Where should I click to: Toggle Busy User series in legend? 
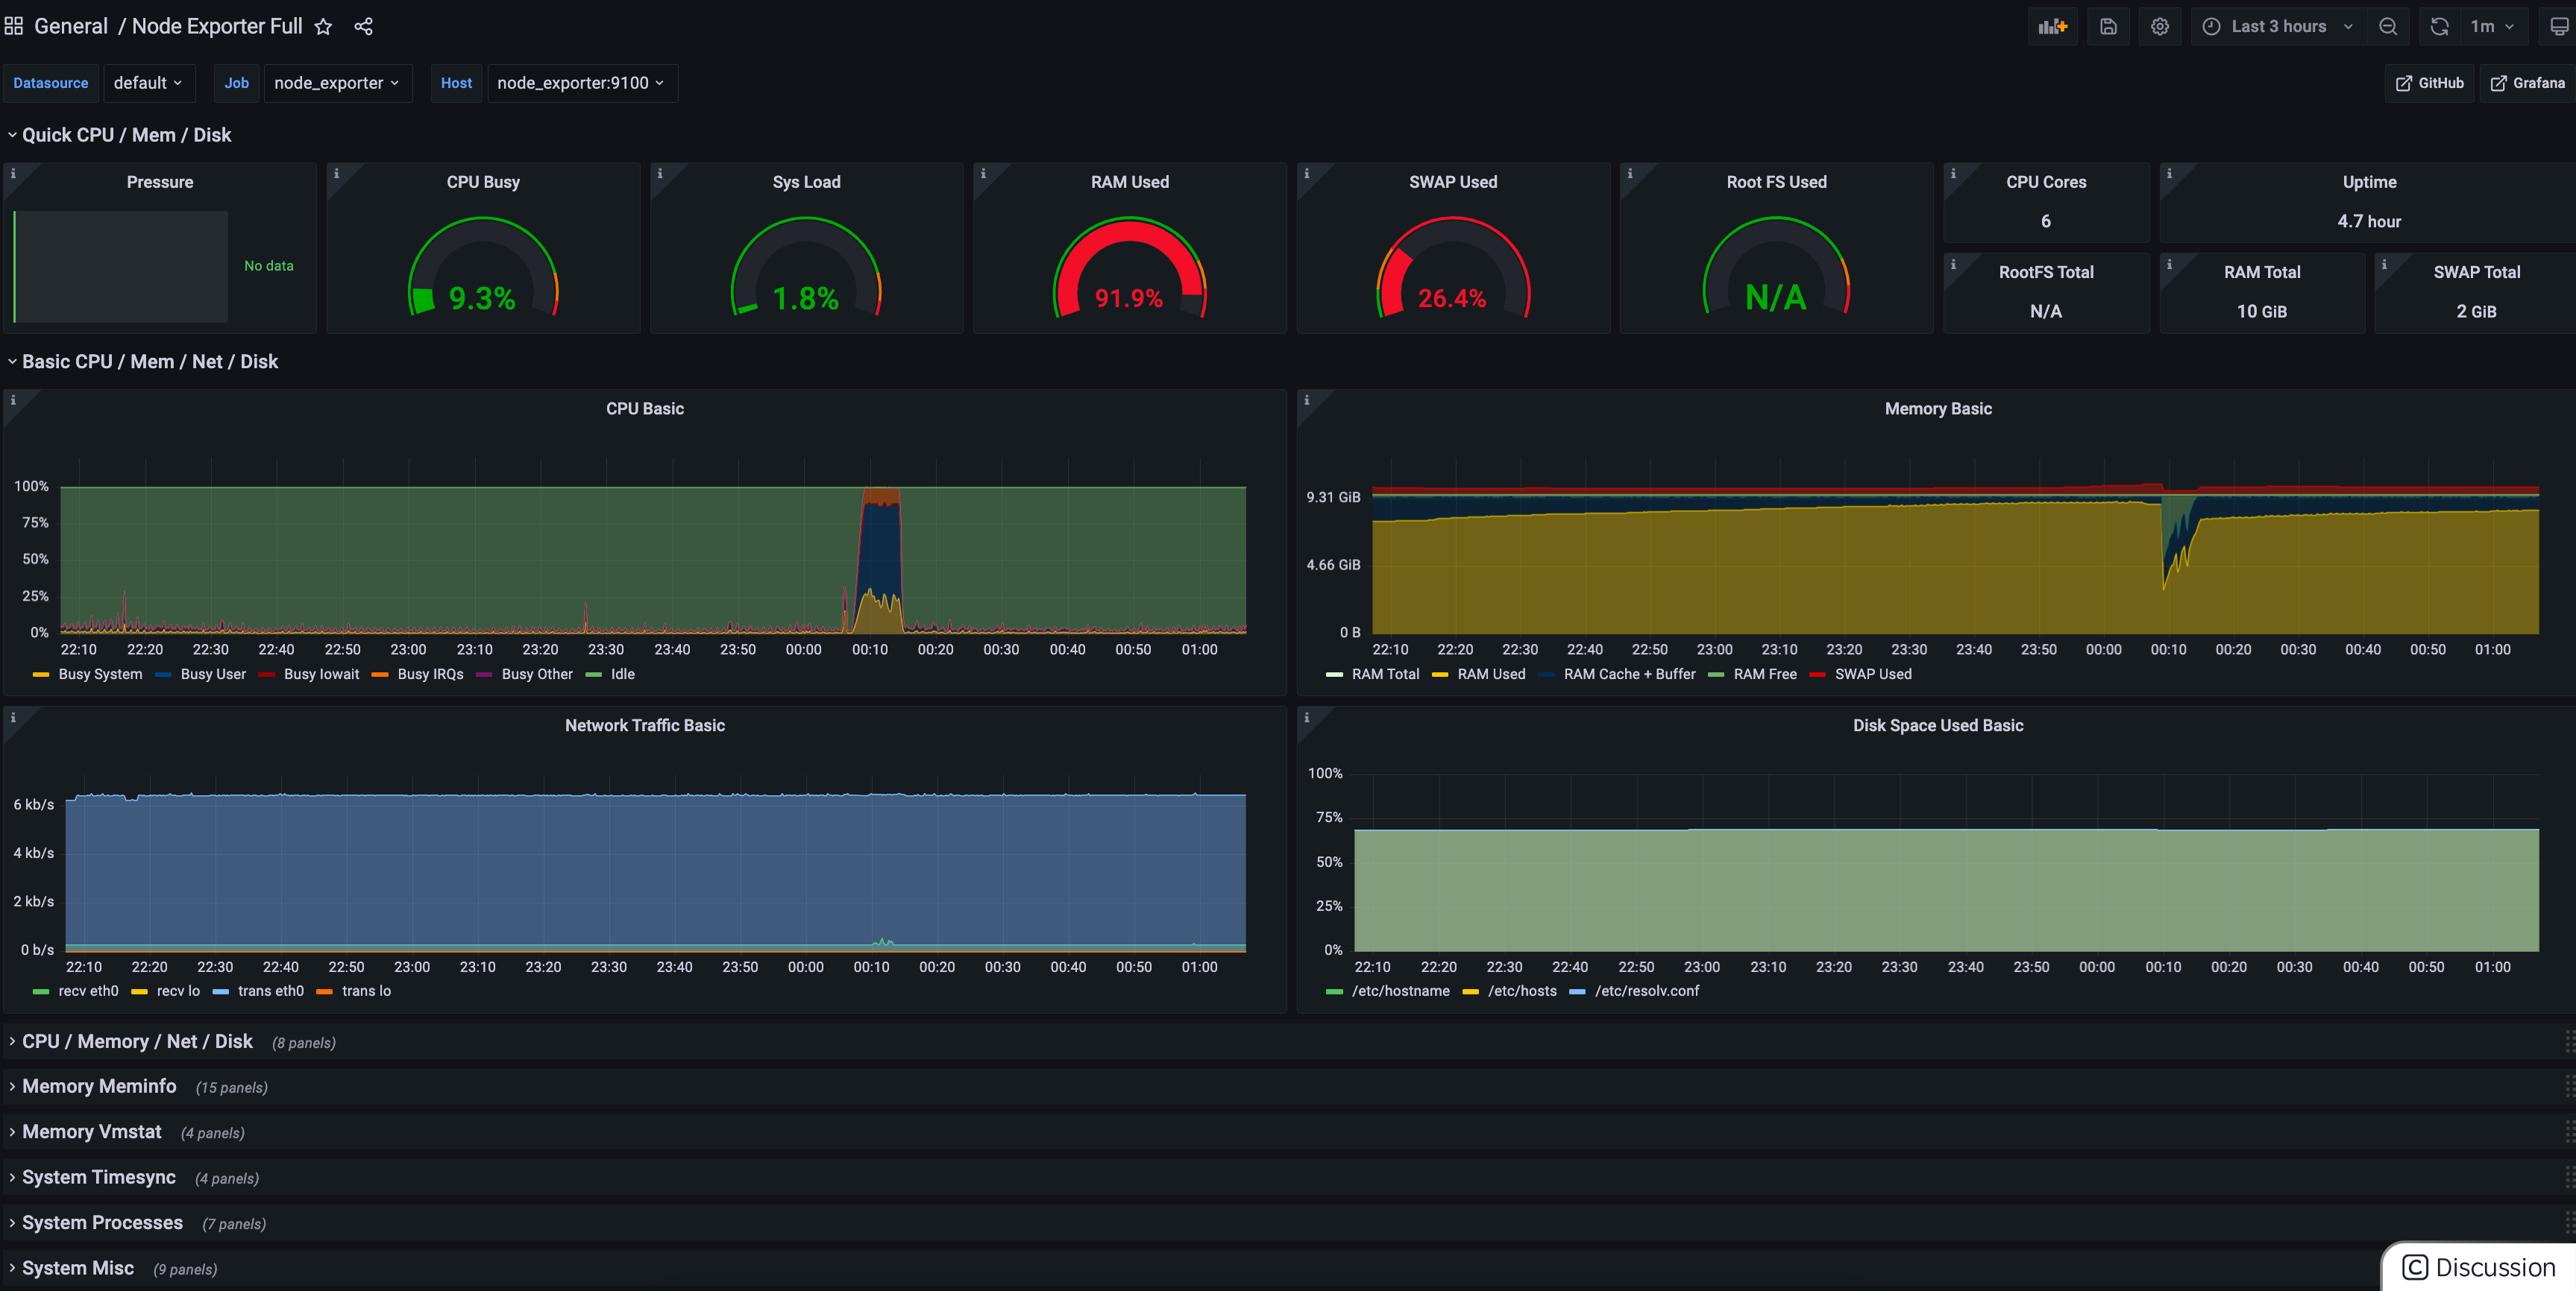(213, 675)
